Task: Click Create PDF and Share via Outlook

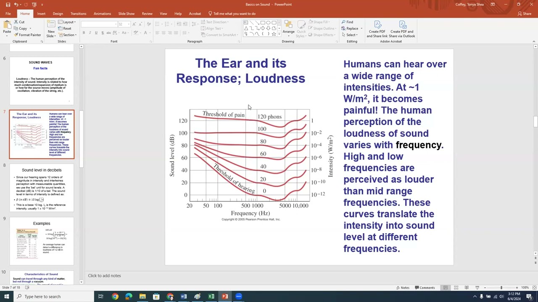Action: [403, 29]
